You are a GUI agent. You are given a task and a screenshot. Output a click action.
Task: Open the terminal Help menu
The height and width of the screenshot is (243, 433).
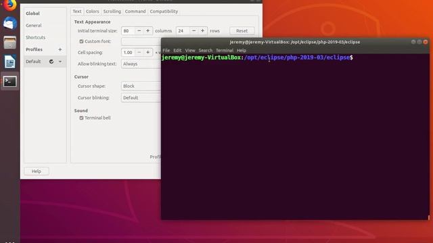point(242,51)
